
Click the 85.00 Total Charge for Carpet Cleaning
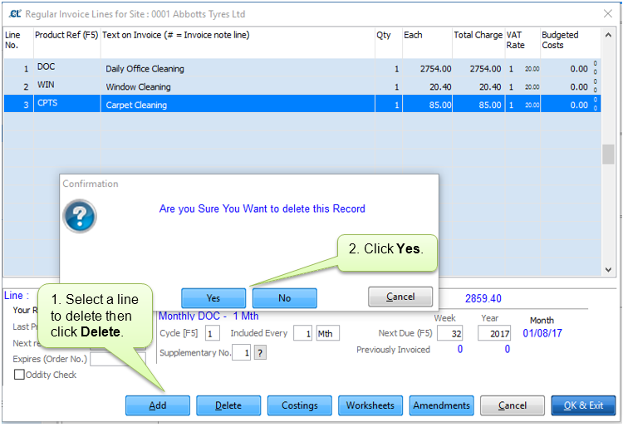pos(490,106)
